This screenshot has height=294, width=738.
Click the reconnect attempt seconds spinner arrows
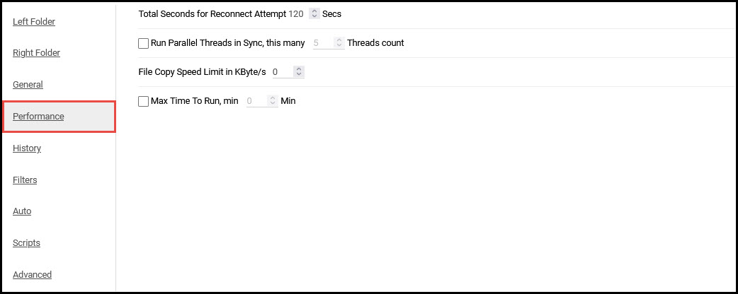click(314, 14)
